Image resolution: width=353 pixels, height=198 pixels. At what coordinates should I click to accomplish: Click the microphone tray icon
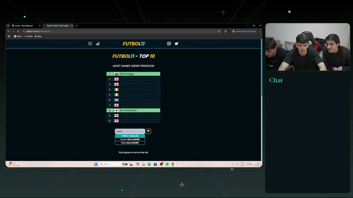[x=237, y=164]
